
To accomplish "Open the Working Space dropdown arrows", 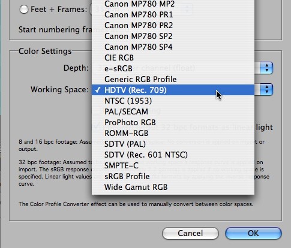I will point(266,90).
